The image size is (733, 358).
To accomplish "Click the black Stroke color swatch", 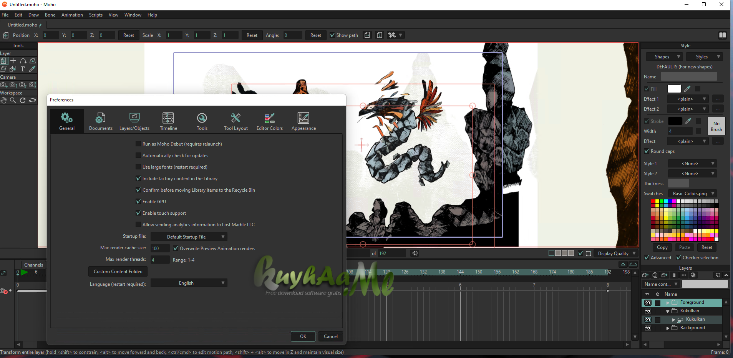I will point(675,121).
